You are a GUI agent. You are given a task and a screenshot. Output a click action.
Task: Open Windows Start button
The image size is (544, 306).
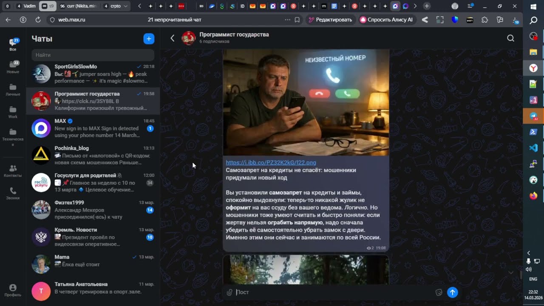coord(533,7)
